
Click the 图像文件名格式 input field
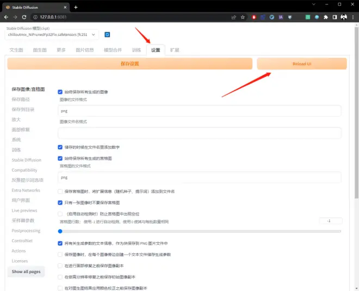pyautogui.click(x=200, y=132)
